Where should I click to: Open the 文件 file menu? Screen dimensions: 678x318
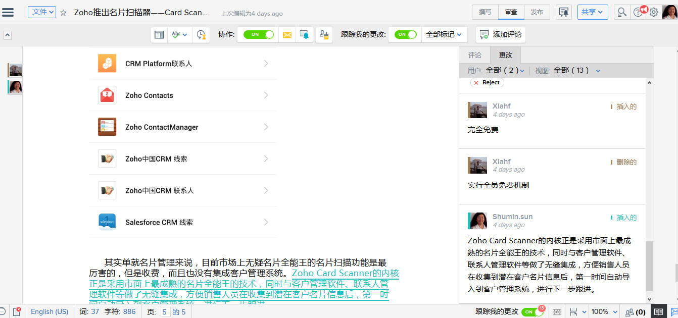(41, 12)
